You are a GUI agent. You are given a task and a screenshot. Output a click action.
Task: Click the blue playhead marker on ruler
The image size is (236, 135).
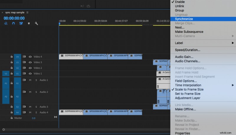[x=60, y=24]
